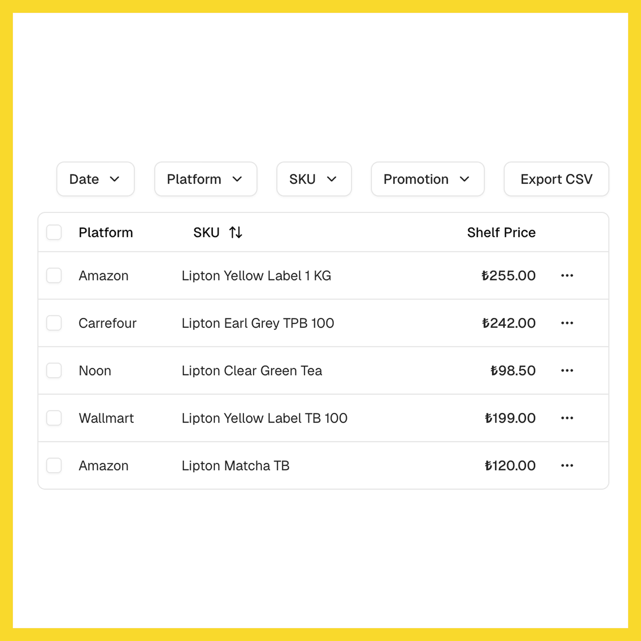The image size is (641, 641).
Task: Tick the Lipton Yellow Label 1 KG checkbox
Action: pos(54,276)
